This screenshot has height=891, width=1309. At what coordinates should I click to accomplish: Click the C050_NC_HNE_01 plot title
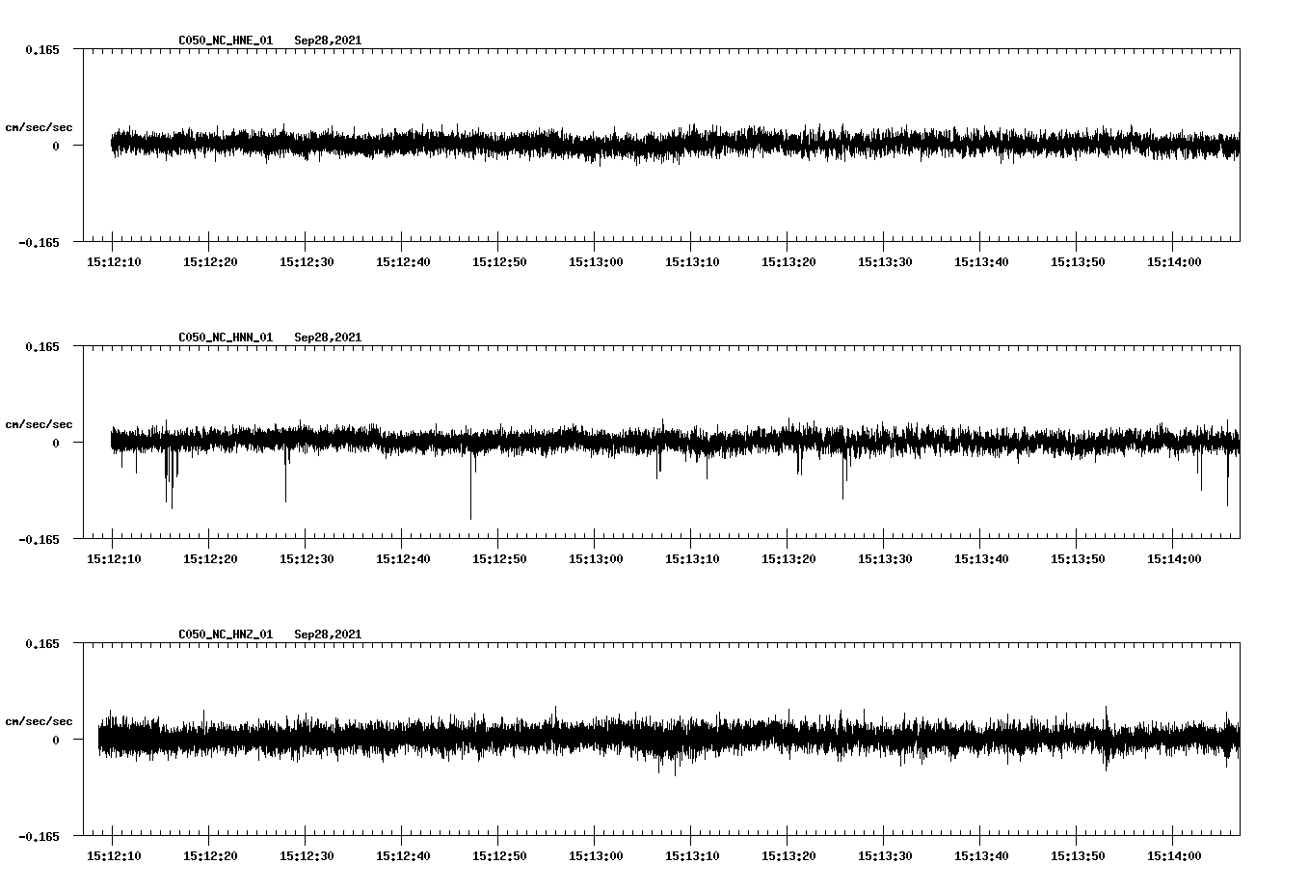(226, 40)
